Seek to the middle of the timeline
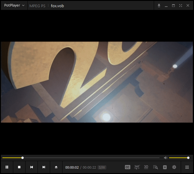The height and width of the screenshot is (174, 194). click(x=81, y=158)
